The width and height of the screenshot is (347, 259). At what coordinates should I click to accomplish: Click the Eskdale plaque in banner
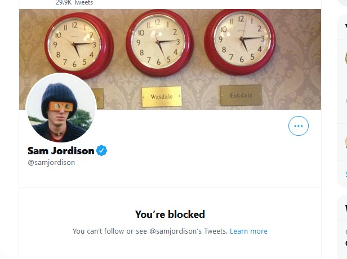point(241,95)
